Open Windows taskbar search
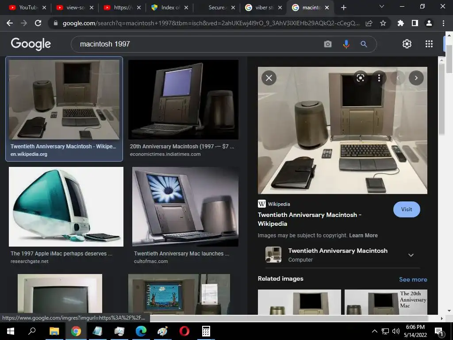The width and height of the screenshot is (453, 340). pyautogui.click(x=32, y=331)
